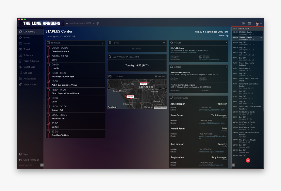
Task: Open the Tour Map link on the map panel
Action: pyautogui.click(x=160, y=77)
